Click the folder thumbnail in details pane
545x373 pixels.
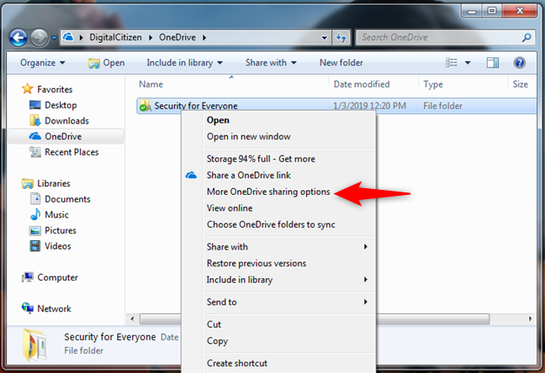[x=34, y=344]
